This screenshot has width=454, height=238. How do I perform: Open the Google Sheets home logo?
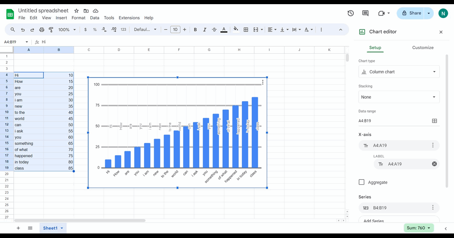(x=10, y=14)
